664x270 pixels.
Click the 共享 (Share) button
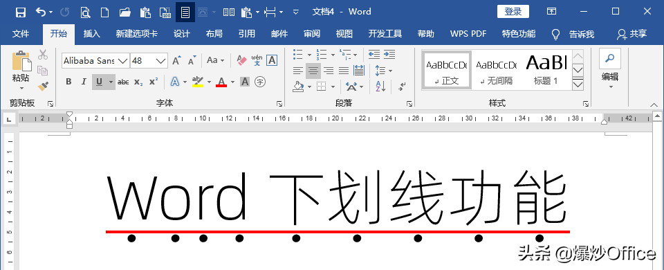pos(631,34)
